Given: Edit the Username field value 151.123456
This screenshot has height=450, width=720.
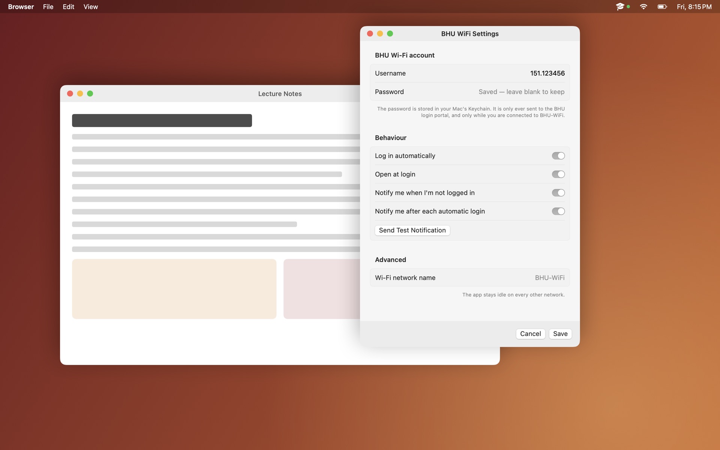Looking at the screenshot, I should tap(547, 73).
